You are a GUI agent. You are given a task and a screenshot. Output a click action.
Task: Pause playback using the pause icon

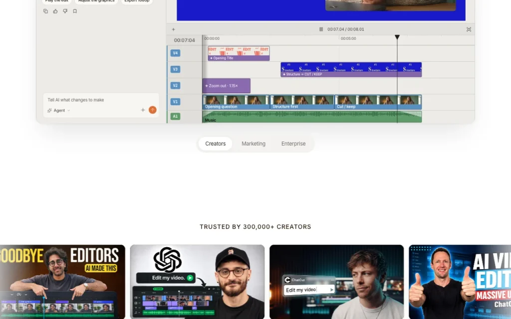pos(321,29)
